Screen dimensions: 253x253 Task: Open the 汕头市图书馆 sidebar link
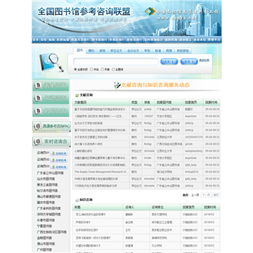pos(46,179)
